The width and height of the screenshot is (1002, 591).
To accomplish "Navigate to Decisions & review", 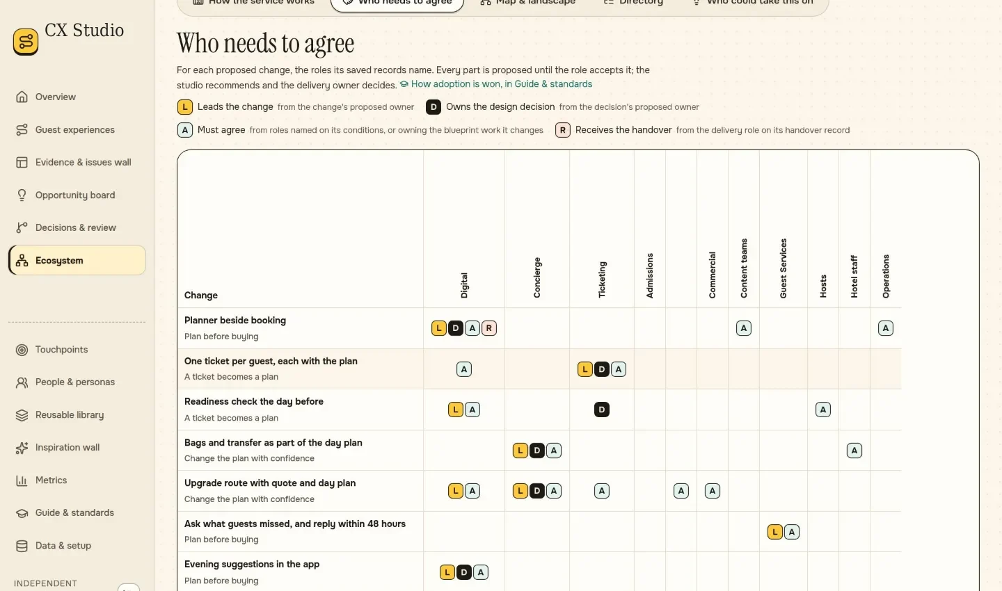I will pos(77,227).
